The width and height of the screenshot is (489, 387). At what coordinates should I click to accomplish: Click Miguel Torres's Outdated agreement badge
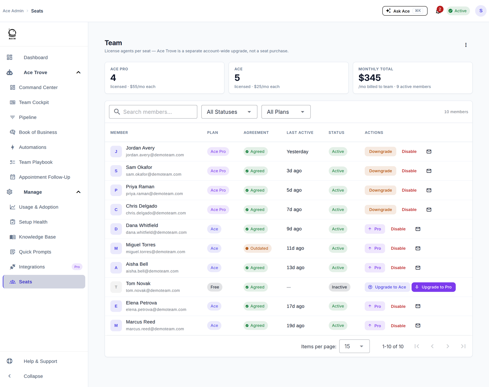pyautogui.click(x=257, y=248)
